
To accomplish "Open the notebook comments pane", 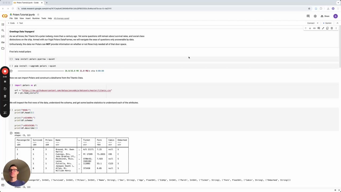I will click(308, 16).
